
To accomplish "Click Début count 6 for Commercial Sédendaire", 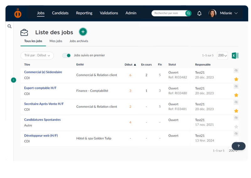I will tap(130, 75).
